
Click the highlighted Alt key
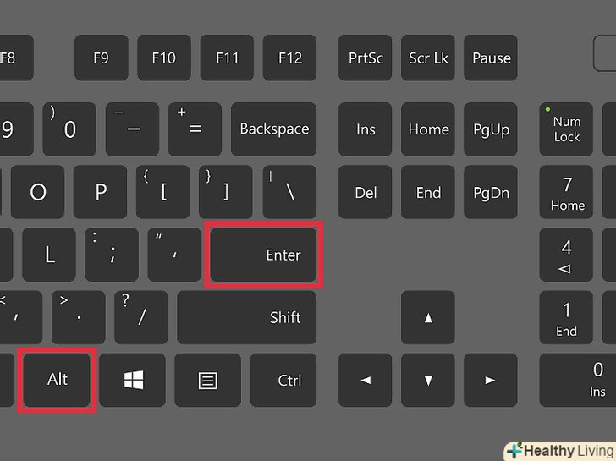[57, 380]
